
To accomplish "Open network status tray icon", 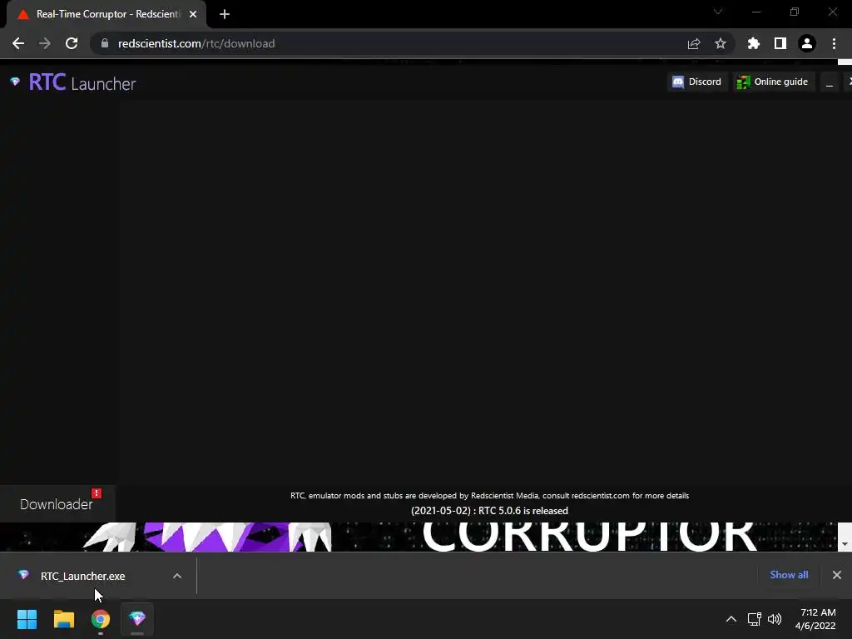I will (754, 619).
